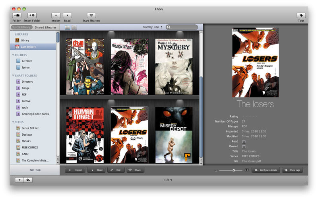318x199 pixels.
Task: Collapse the SERIES section
Action: pyautogui.click(x=13, y=122)
